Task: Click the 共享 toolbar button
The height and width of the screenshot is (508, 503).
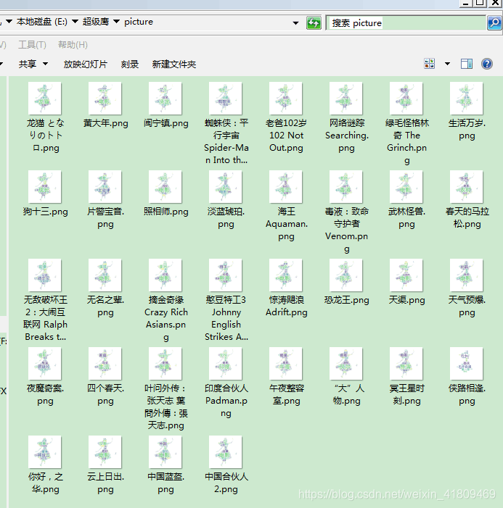Action: (x=28, y=64)
